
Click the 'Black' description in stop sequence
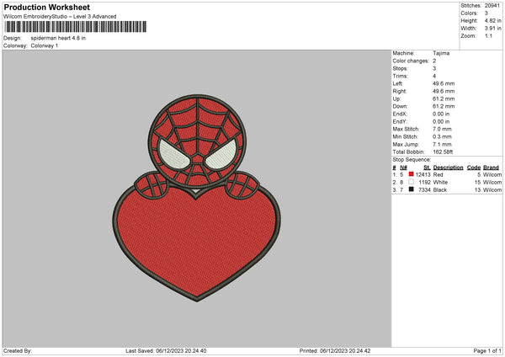(x=440, y=190)
